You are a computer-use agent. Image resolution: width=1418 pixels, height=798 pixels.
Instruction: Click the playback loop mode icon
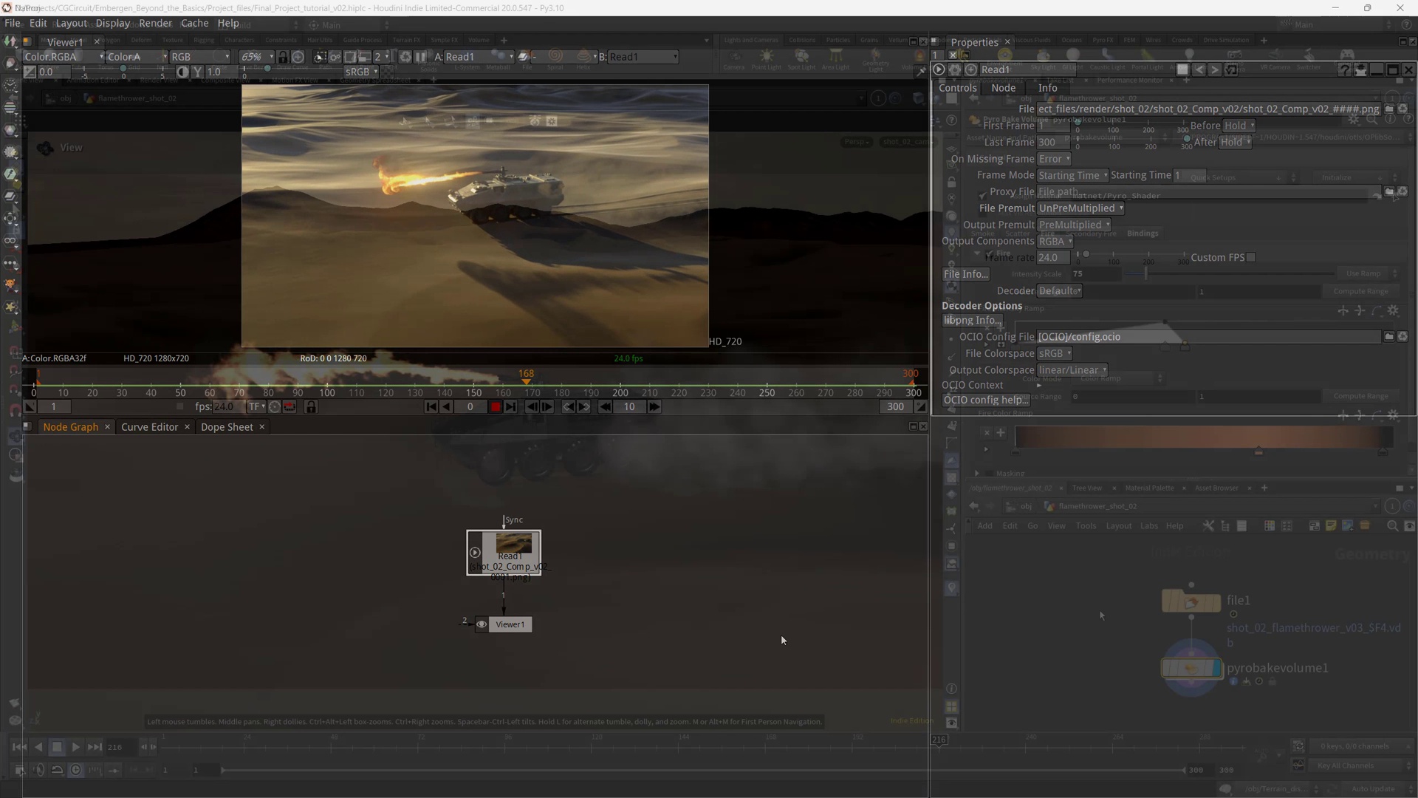click(290, 406)
